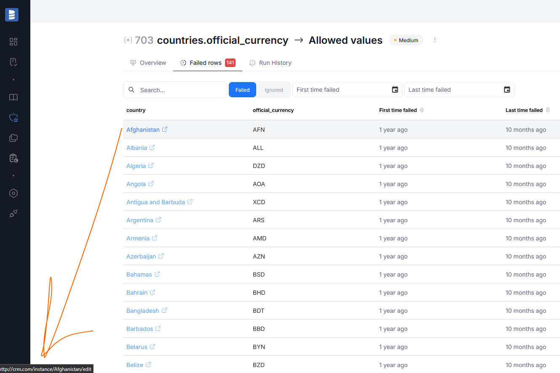Open the dashboard grid icon in sidebar
The height and width of the screenshot is (373, 560).
click(13, 42)
